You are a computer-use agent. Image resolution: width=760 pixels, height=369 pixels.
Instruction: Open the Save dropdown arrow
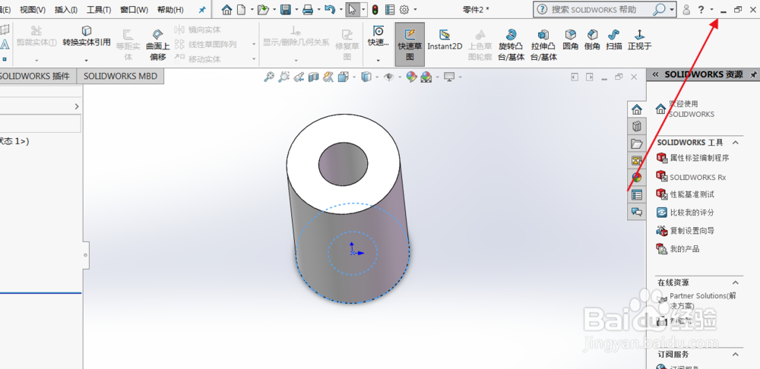click(296, 10)
